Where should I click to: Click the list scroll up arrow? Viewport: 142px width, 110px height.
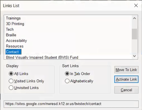[x=134, y=18]
